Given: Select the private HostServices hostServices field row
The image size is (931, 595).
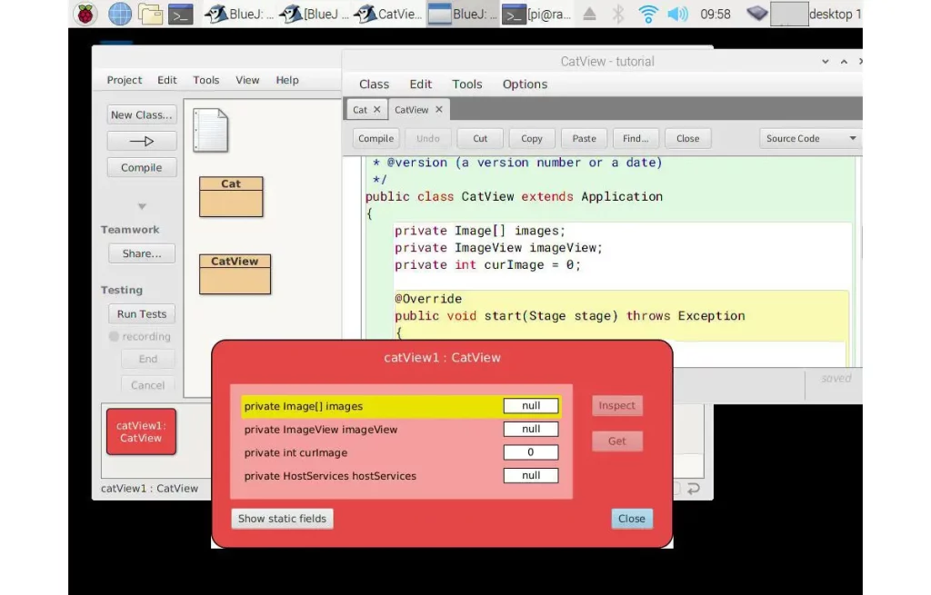Looking at the screenshot, I should (401, 476).
